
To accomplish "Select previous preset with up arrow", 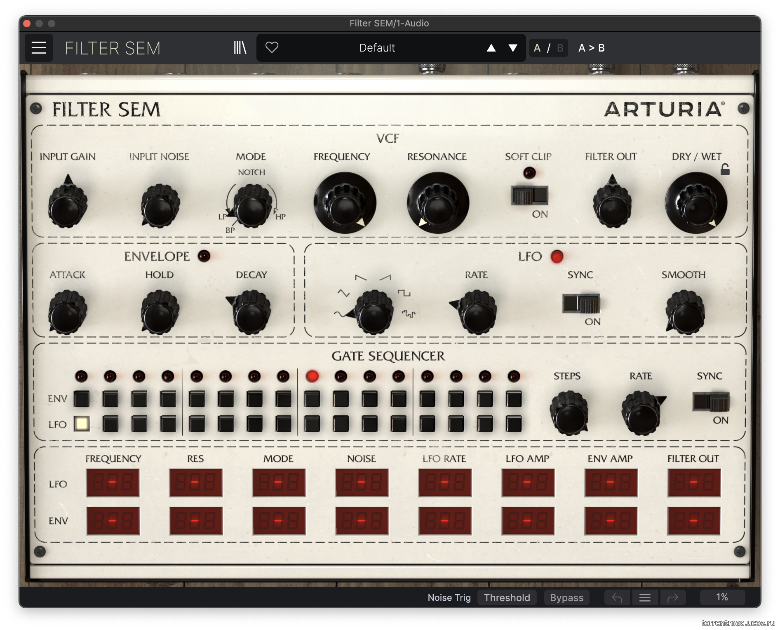I will (491, 48).
